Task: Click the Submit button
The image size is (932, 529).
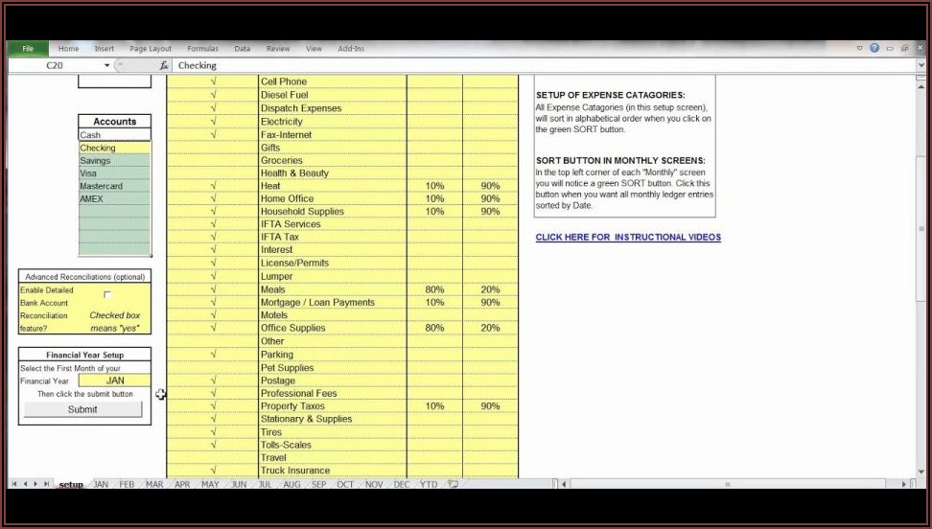Action: pyautogui.click(x=82, y=409)
